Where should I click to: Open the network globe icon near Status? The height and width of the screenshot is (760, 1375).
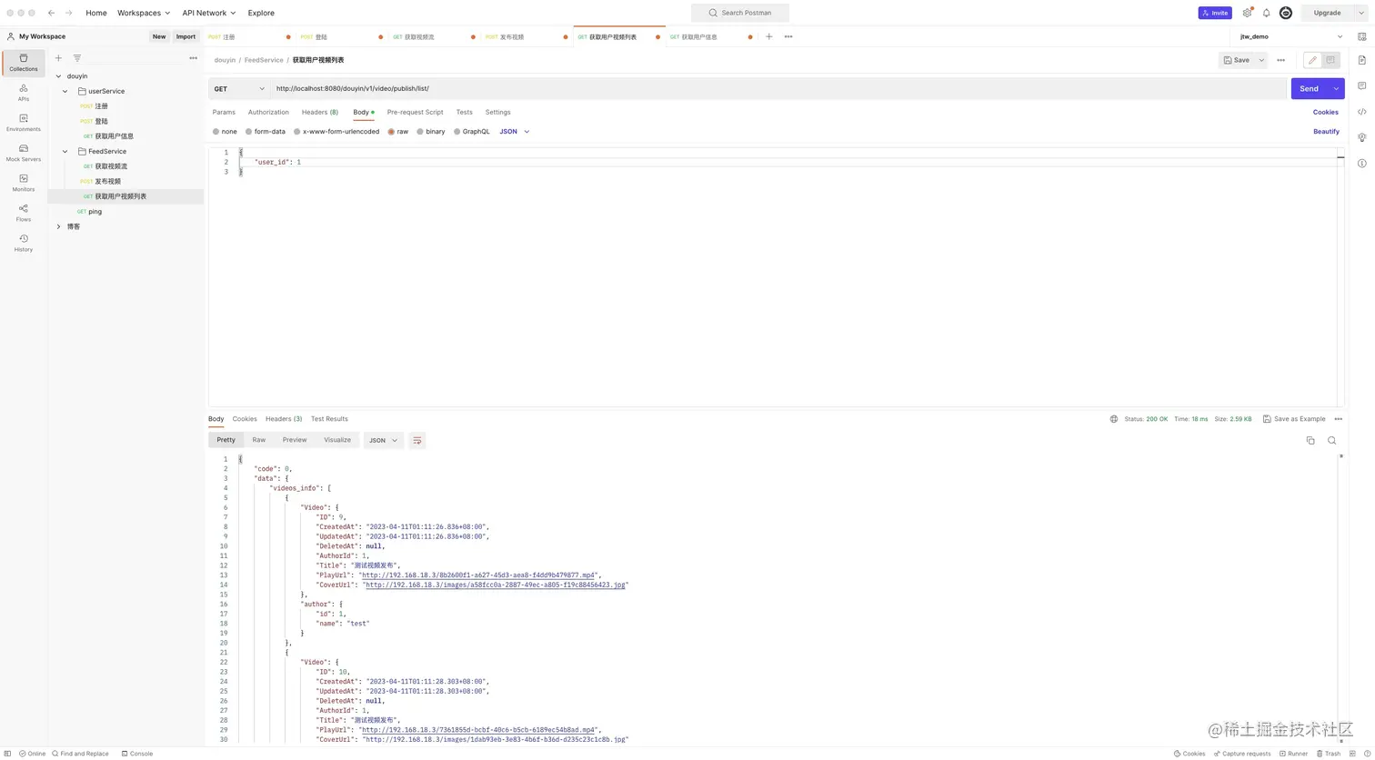1114,419
